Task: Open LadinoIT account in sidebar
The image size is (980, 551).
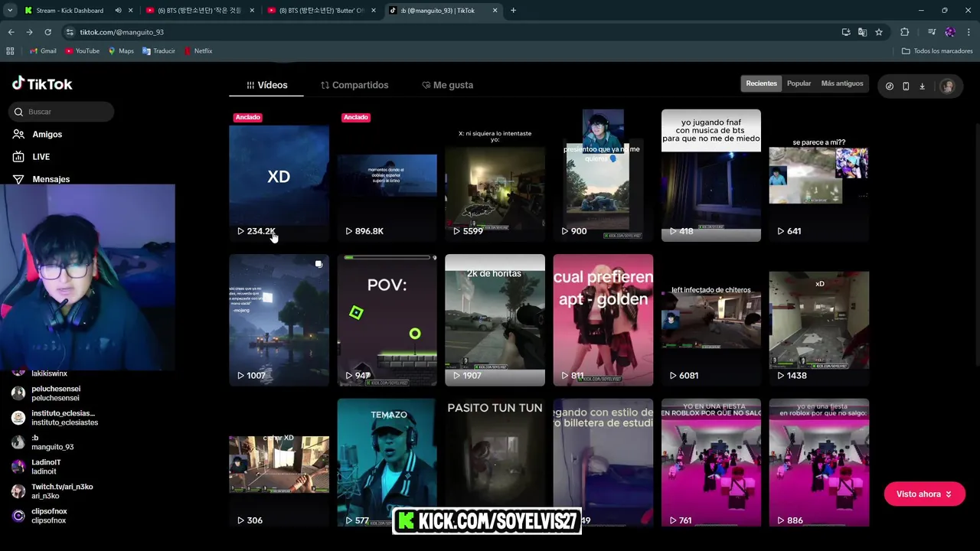Action: pyautogui.click(x=37, y=467)
